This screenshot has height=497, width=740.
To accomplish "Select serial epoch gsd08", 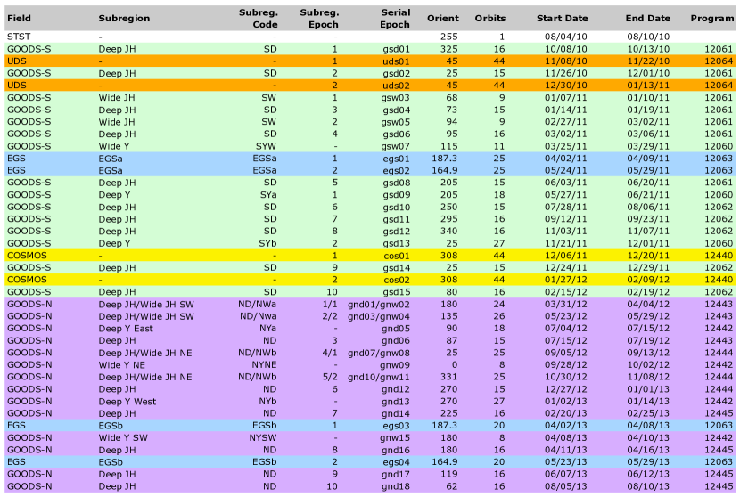I will (x=397, y=183).
